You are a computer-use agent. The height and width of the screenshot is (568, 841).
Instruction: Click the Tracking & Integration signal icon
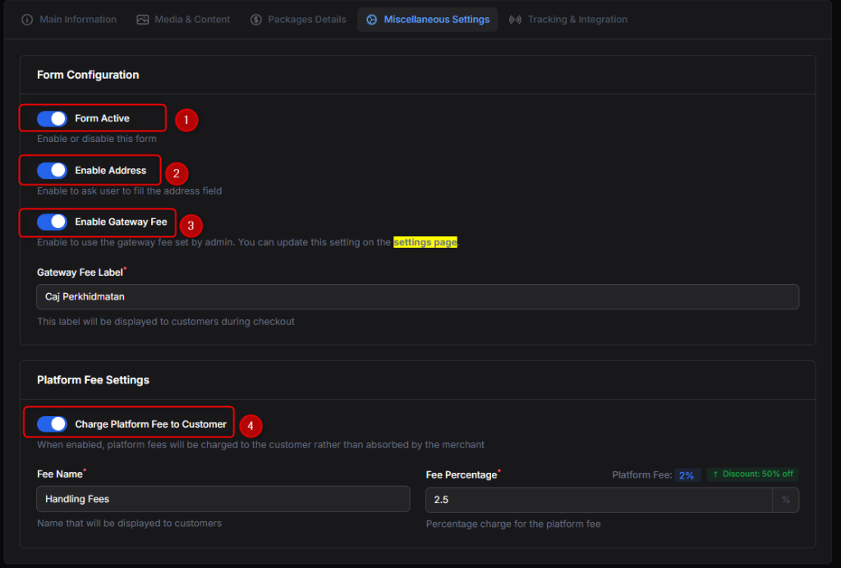point(516,20)
